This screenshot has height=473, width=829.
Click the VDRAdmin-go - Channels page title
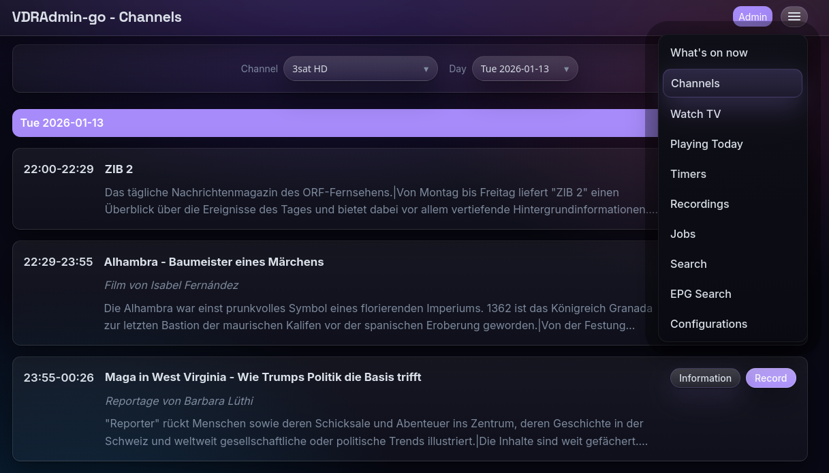click(x=97, y=17)
